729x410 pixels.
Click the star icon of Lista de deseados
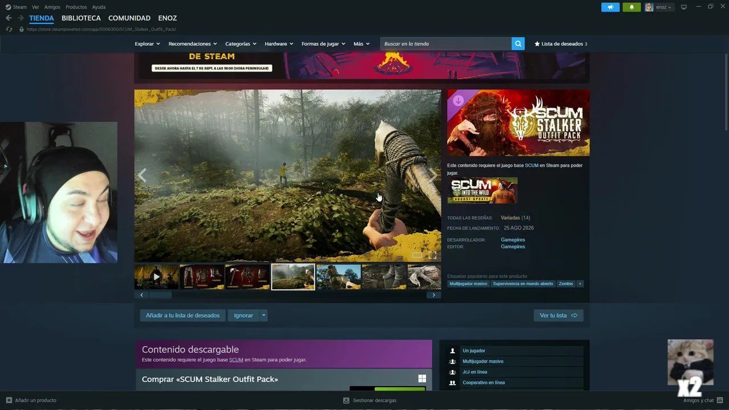[537, 44]
